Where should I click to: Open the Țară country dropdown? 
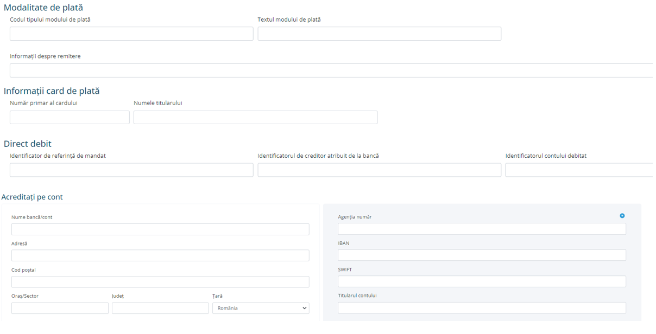pyautogui.click(x=260, y=308)
